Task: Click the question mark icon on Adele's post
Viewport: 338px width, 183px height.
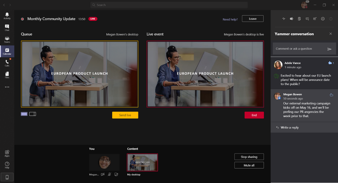Action: tap(276, 76)
